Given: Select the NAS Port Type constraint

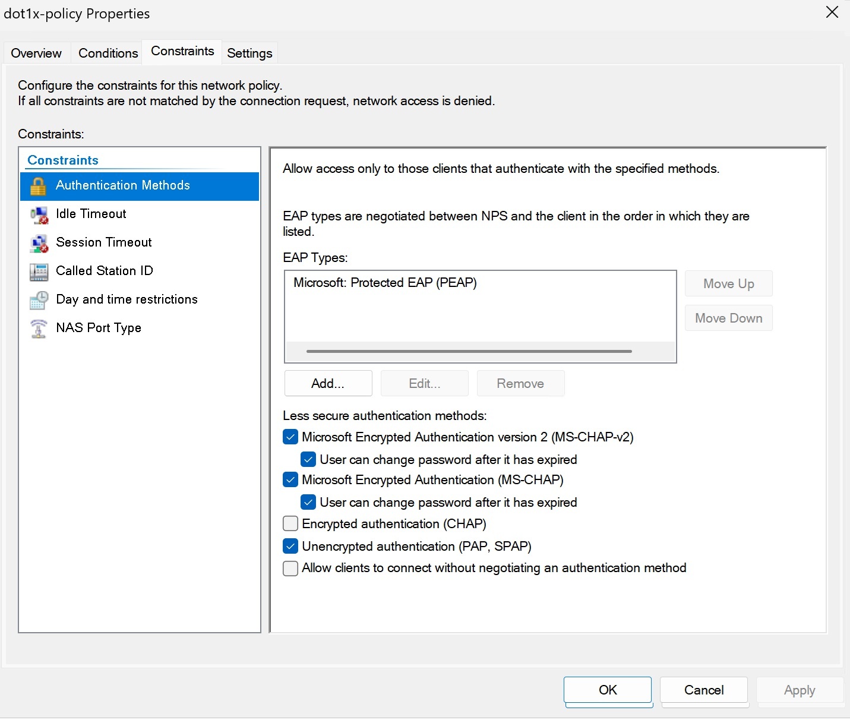Looking at the screenshot, I should click(140, 329).
